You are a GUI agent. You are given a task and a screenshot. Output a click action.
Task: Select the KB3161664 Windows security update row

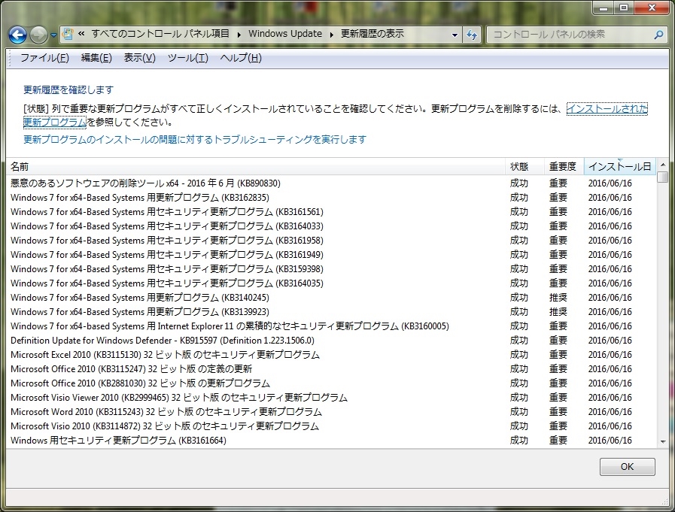coord(331,440)
